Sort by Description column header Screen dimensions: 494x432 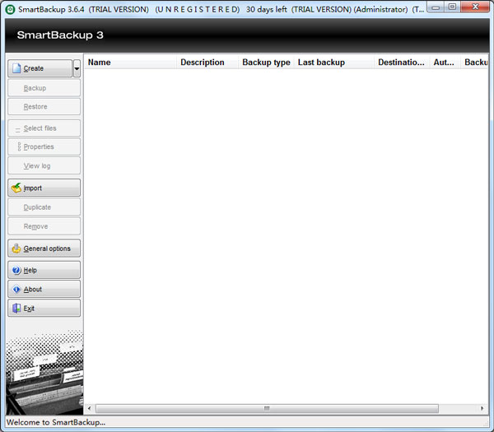coord(207,63)
